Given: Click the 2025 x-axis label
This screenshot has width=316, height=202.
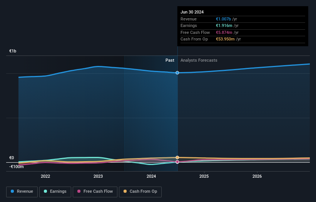Looking at the screenshot, I should click(204, 176).
